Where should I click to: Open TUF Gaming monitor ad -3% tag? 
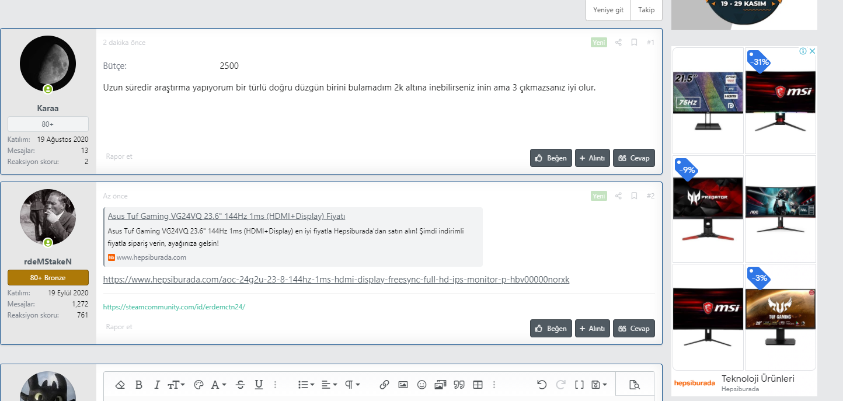click(781, 316)
